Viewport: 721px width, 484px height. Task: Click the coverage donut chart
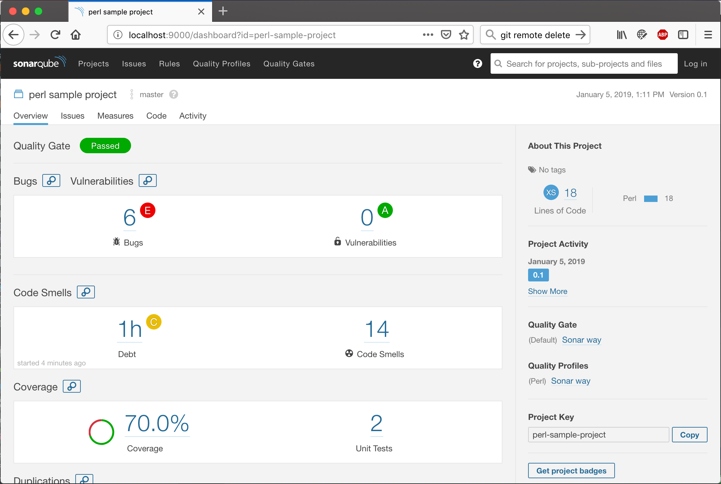pyautogui.click(x=101, y=432)
